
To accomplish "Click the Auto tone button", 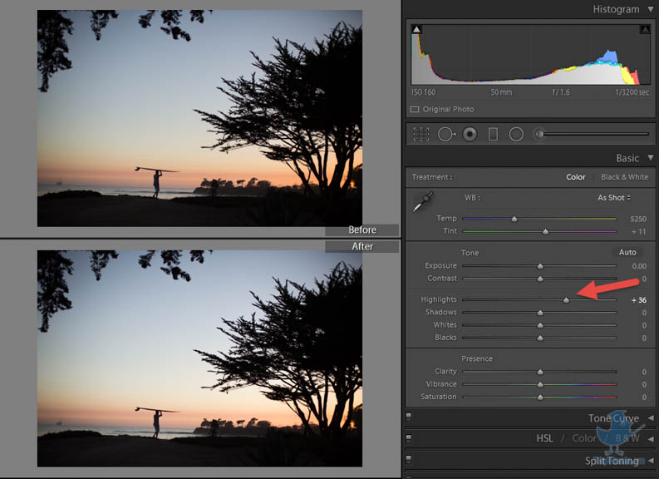I will point(627,253).
